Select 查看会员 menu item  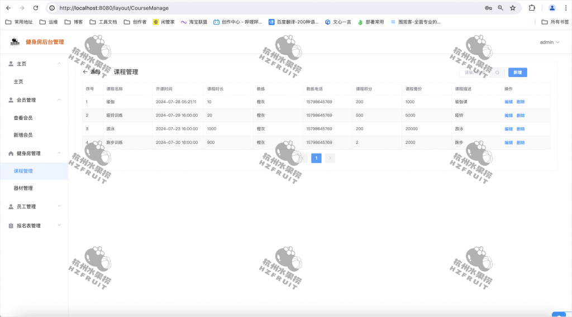pyautogui.click(x=34, y=118)
